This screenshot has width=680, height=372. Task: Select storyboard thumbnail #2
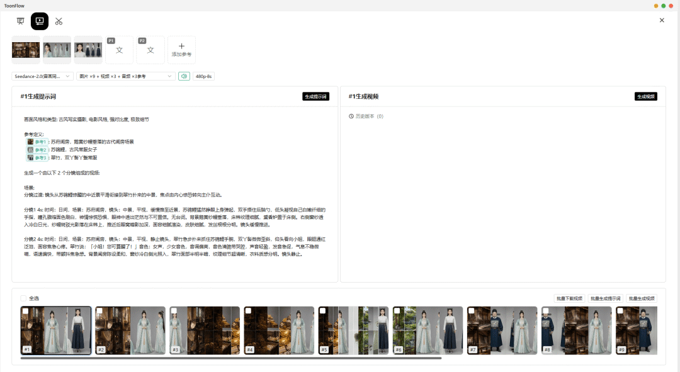click(x=130, y=330)
